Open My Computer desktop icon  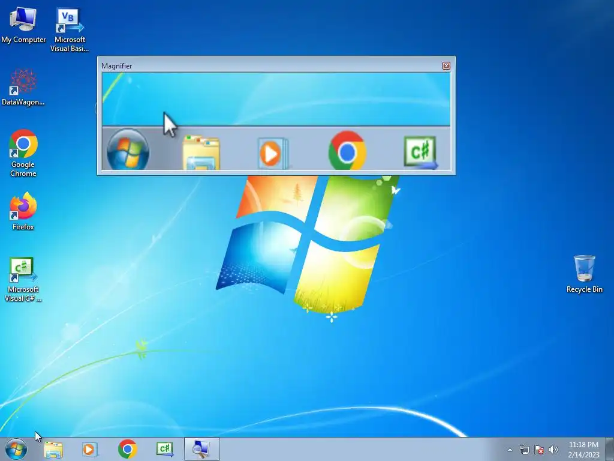tap(23, 24)
